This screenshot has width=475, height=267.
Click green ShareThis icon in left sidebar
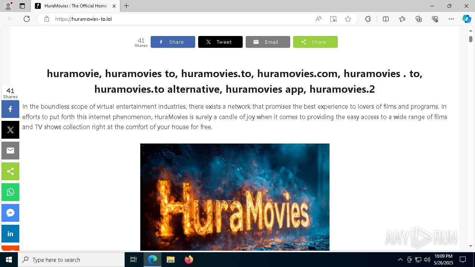tap(10, 171)
